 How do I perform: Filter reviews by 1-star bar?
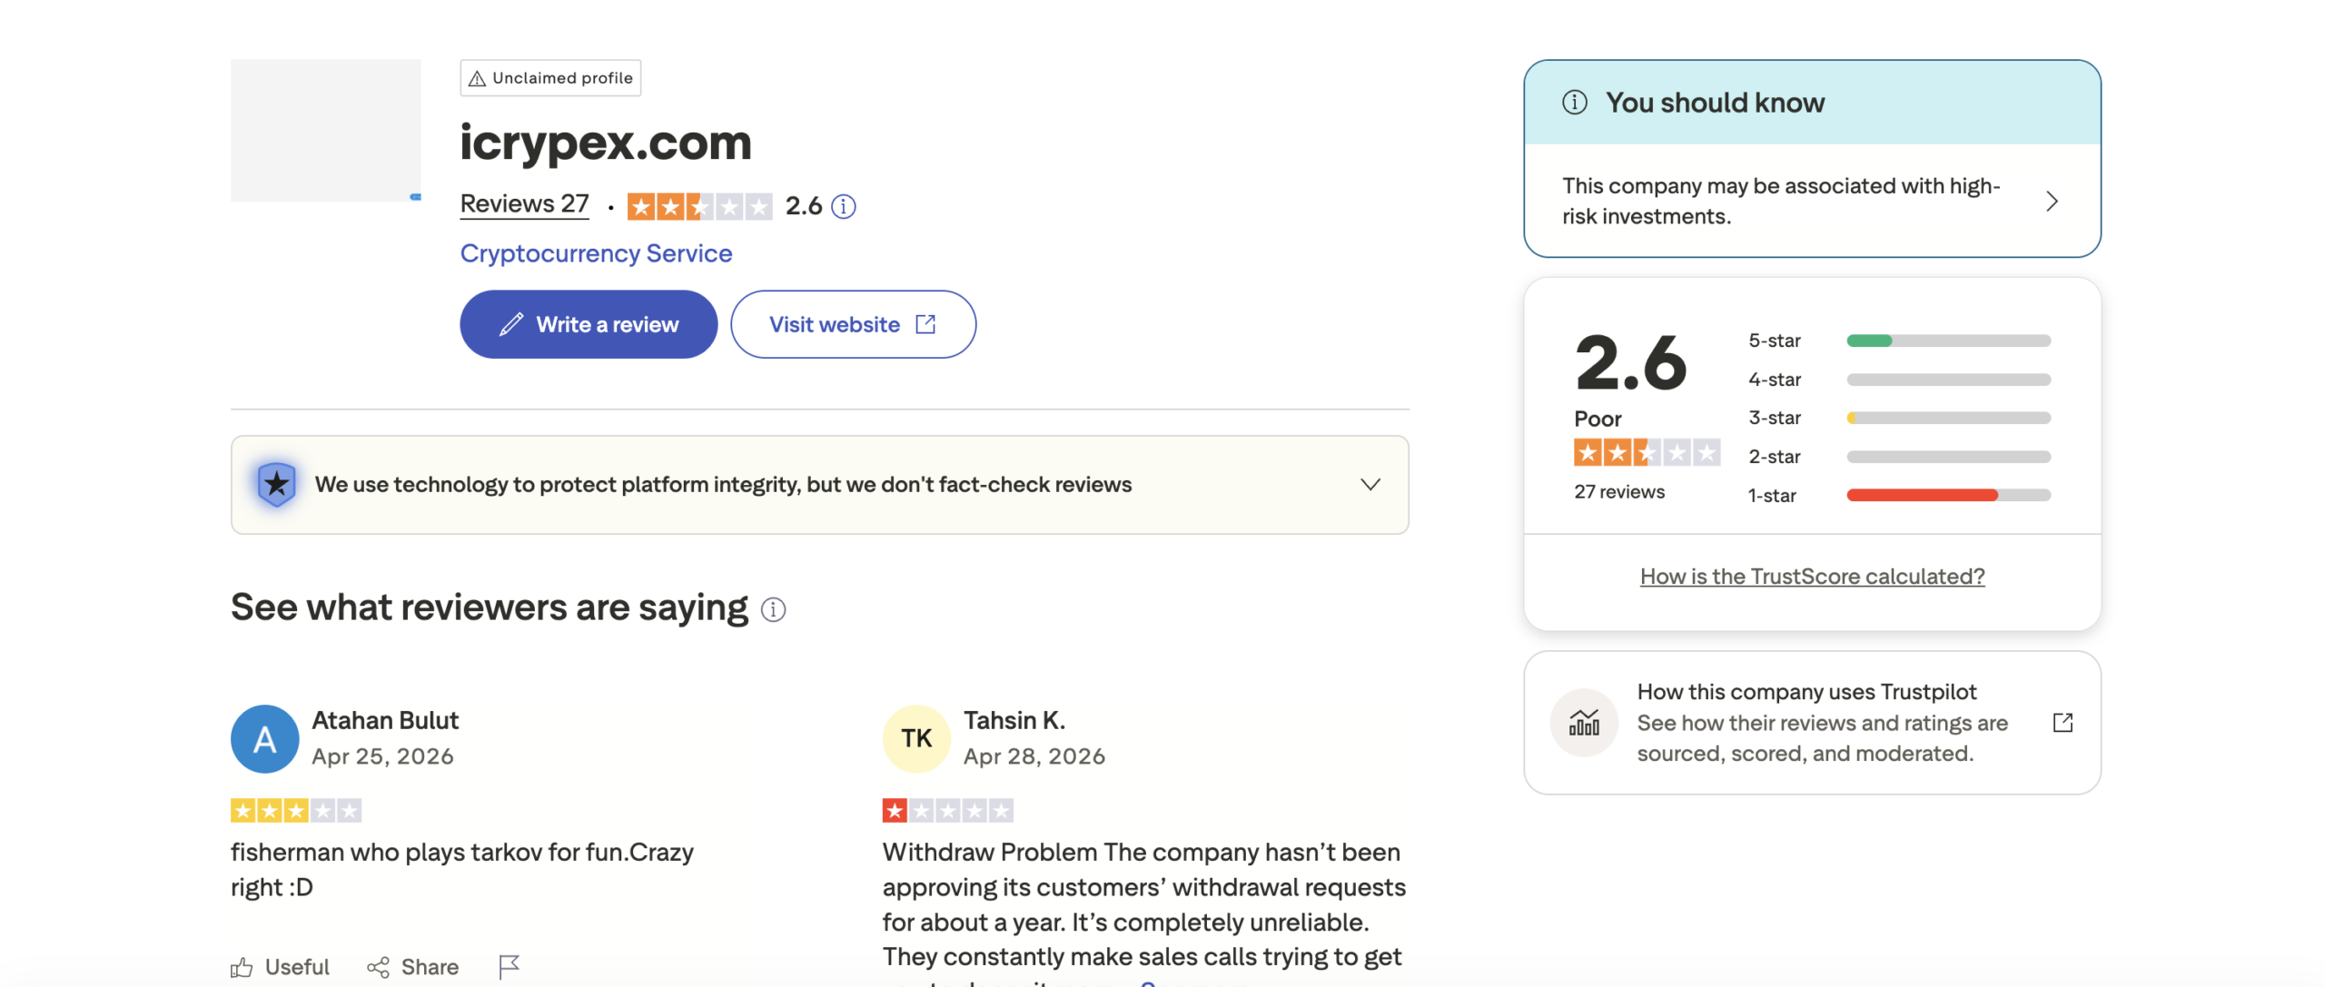tap(1948, 495)
